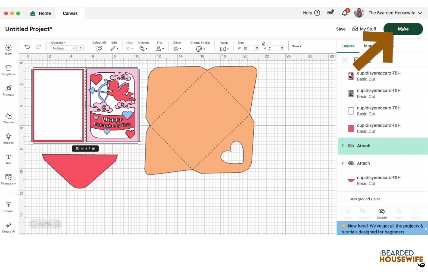Viewport: 428px width, 272px height.
Task: Open the Templates panel
Action: click(x=8, y=70)
